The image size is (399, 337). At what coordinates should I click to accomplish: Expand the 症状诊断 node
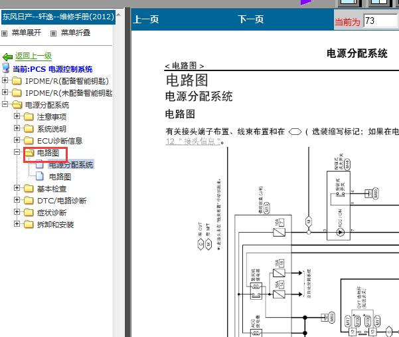(17, 211)
